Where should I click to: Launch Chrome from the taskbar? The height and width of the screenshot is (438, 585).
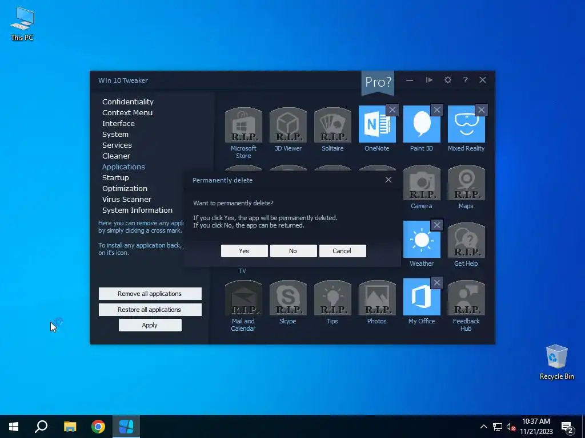(98, 427)
